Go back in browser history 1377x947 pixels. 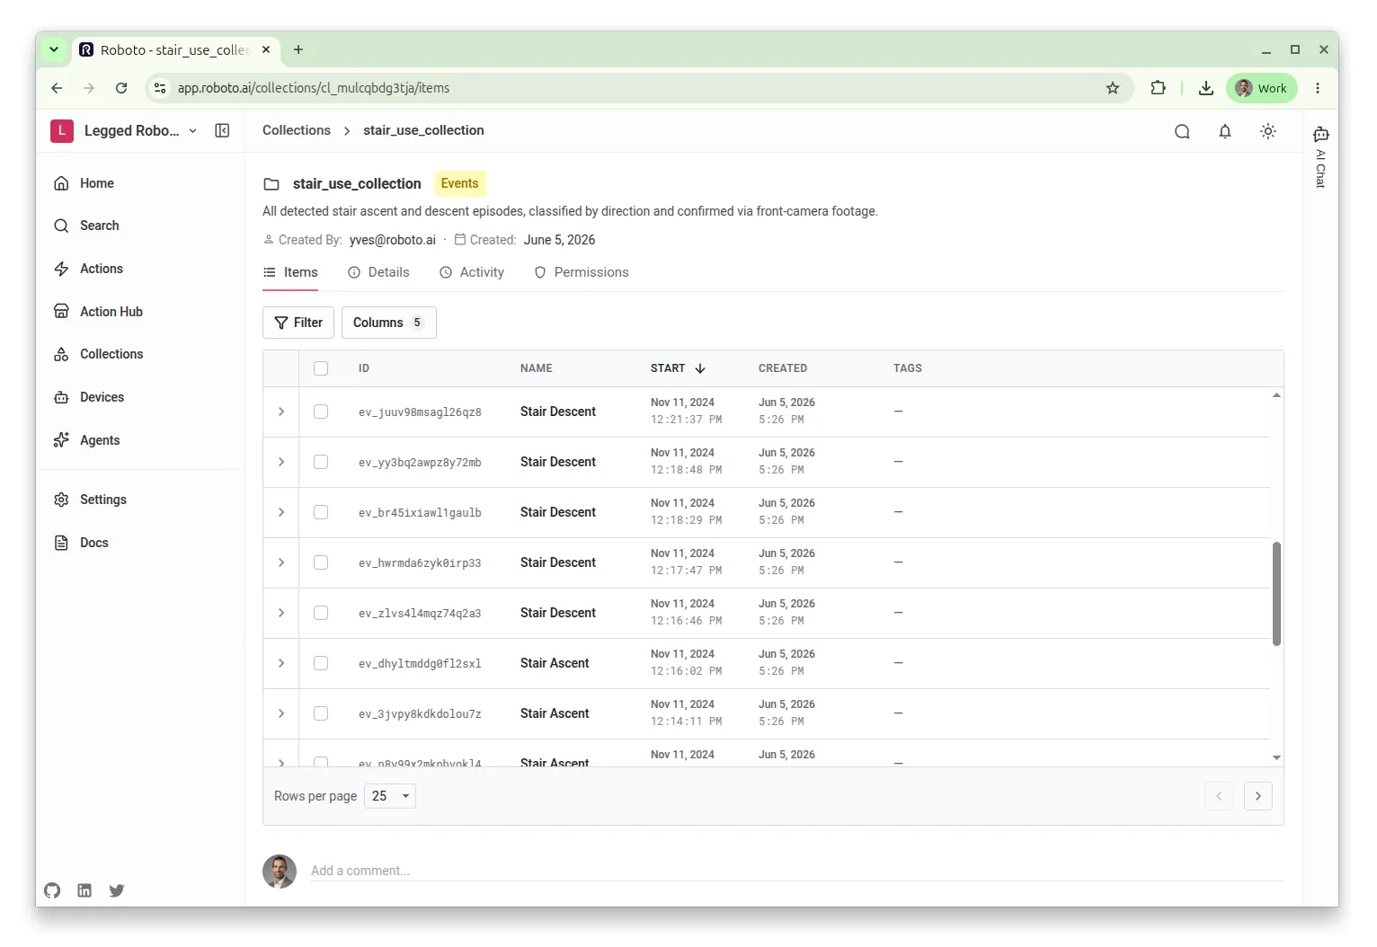point(57,88)
